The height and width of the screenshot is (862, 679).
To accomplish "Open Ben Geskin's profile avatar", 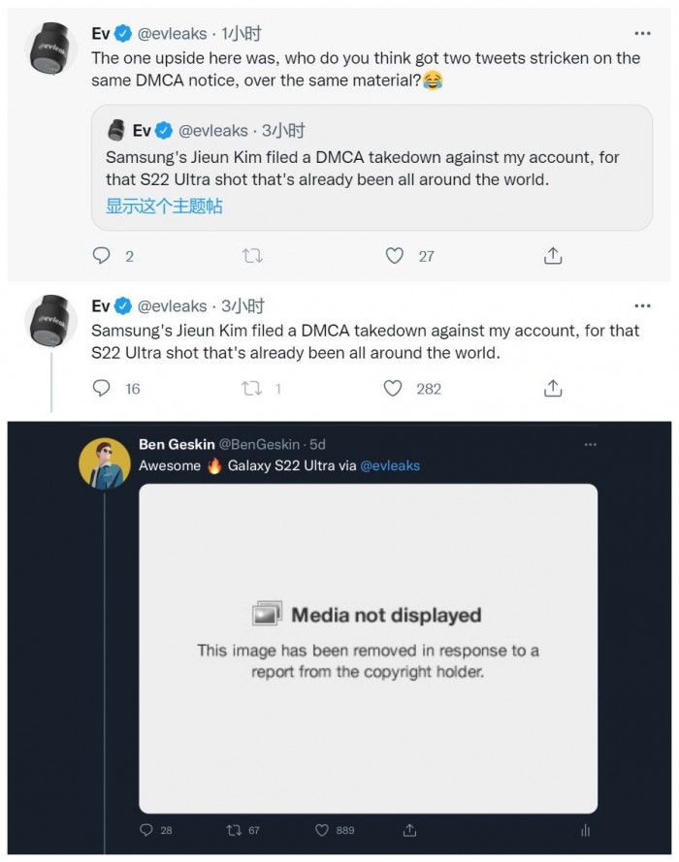I will click(x=105, y=463).
